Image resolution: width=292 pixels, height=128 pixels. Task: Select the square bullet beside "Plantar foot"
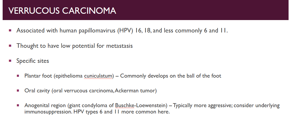(x=18, y=76)
